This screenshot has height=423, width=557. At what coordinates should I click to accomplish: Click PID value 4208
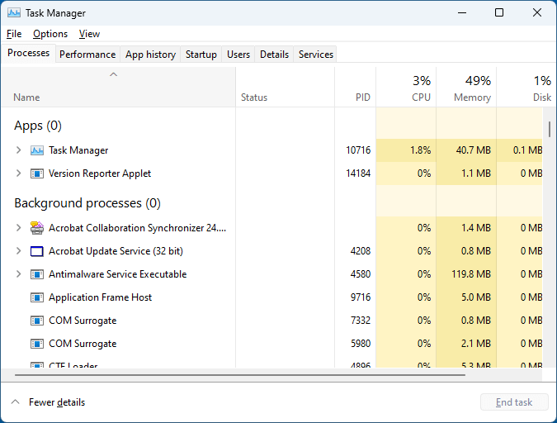point(361,251)
